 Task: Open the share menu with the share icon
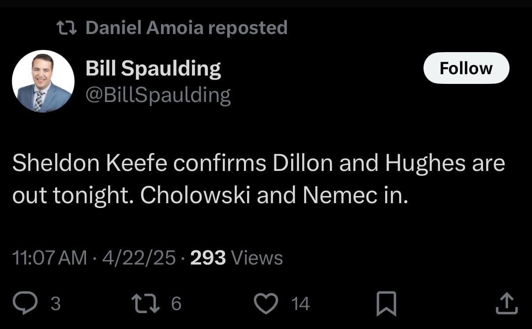tap(506, 303)
